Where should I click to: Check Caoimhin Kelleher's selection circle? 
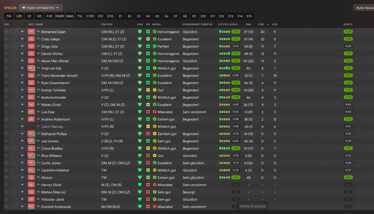click(6, 170)
